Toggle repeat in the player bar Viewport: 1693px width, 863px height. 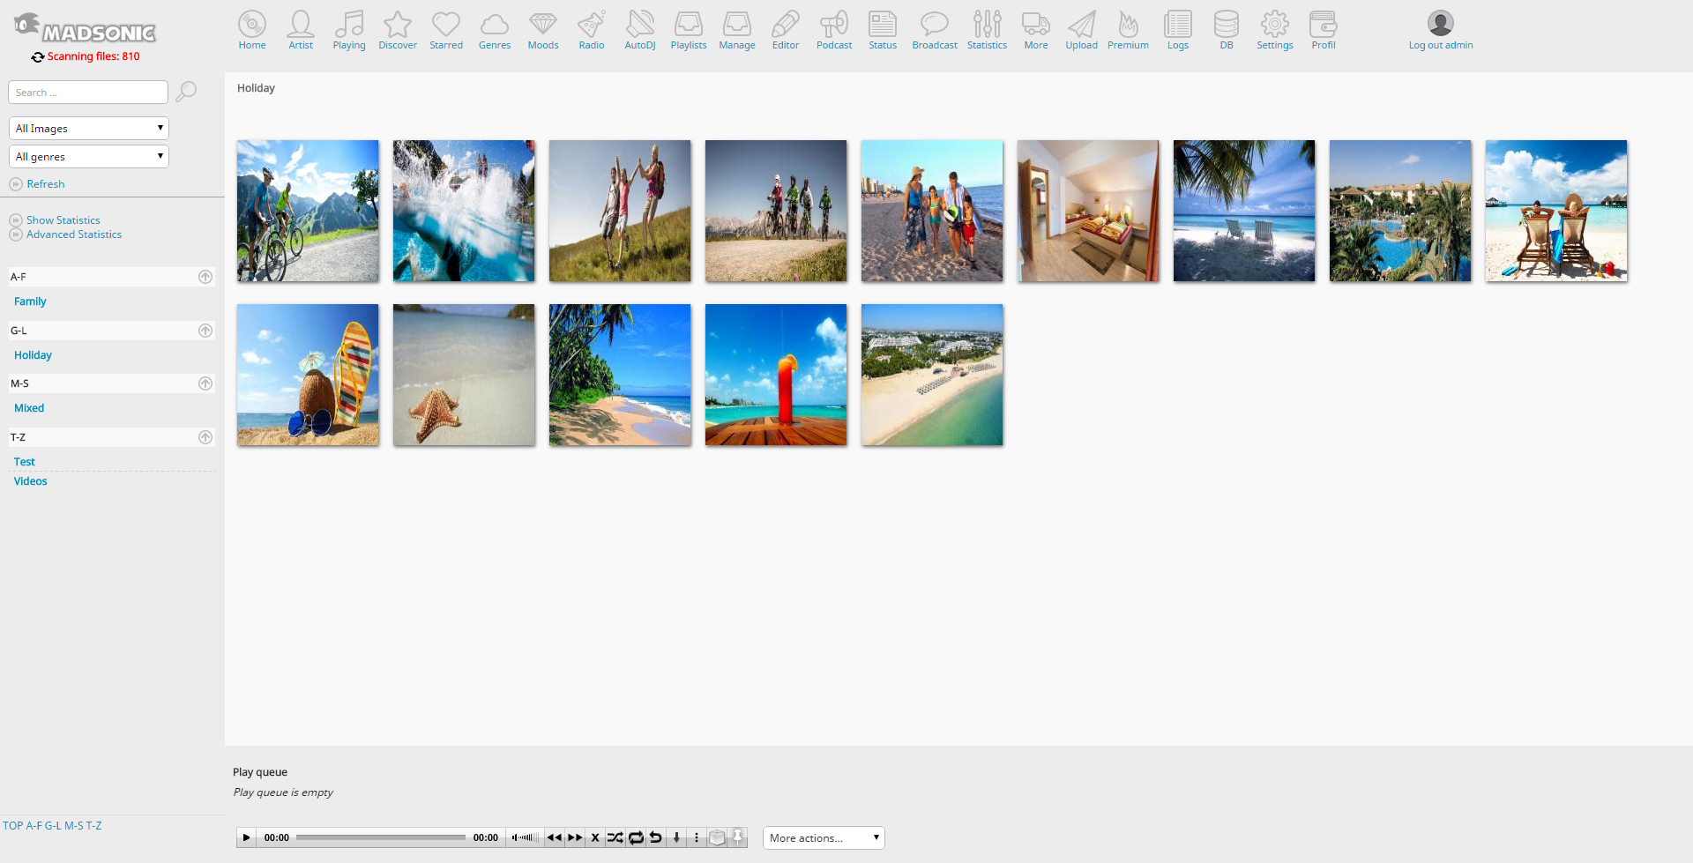[x=636, y=837]
